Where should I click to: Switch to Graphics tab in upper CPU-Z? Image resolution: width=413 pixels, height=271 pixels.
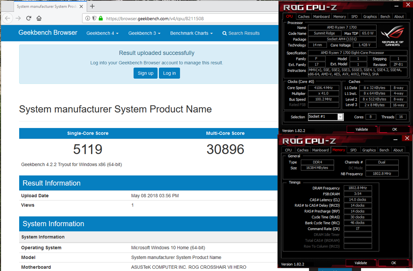(x=370, y=16)
